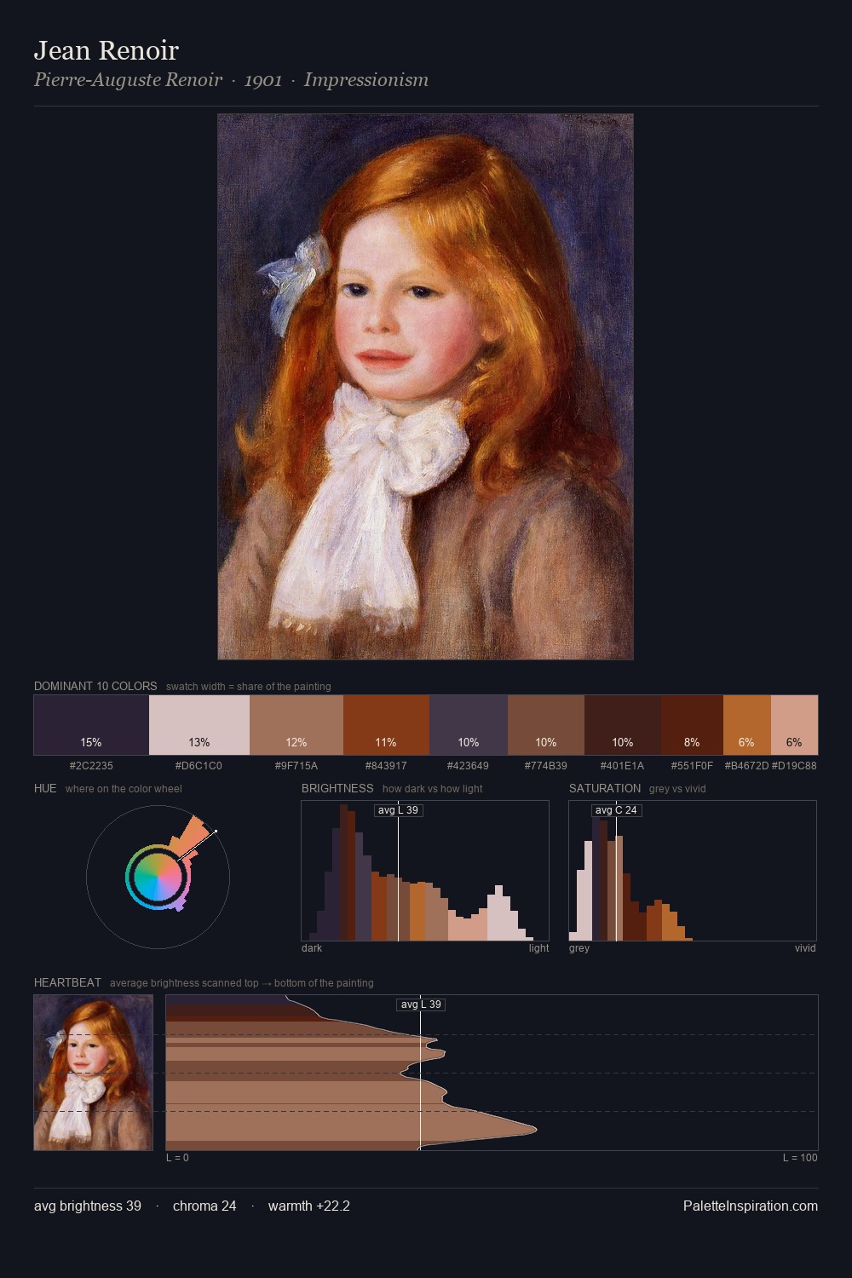Click the 'avg L 39' label in heartbeat chart
The width and height of the screenshot is (852, 1278).
[421, 1005]
